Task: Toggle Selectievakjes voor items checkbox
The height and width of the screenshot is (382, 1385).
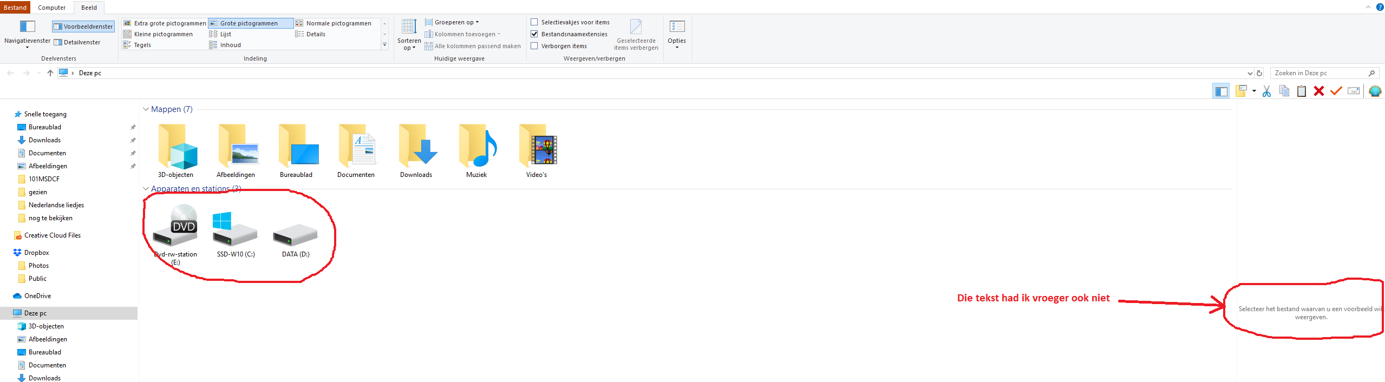Action: point(534,22)
